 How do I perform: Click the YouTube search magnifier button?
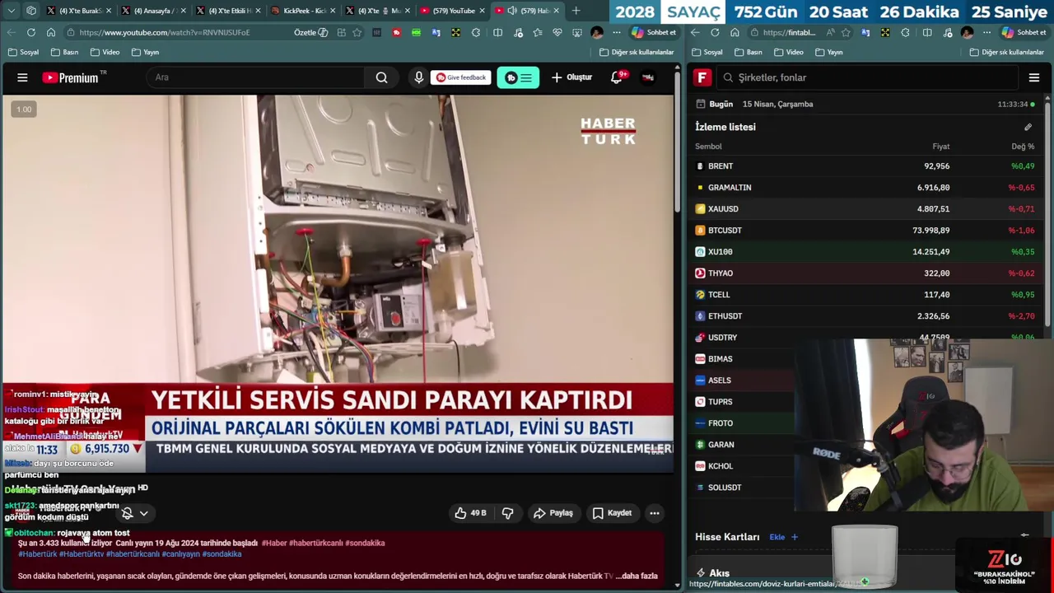(381, 77)
